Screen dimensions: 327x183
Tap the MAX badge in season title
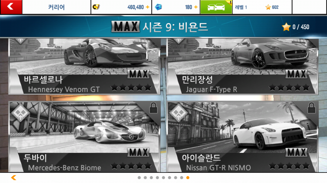click(126, 27)
